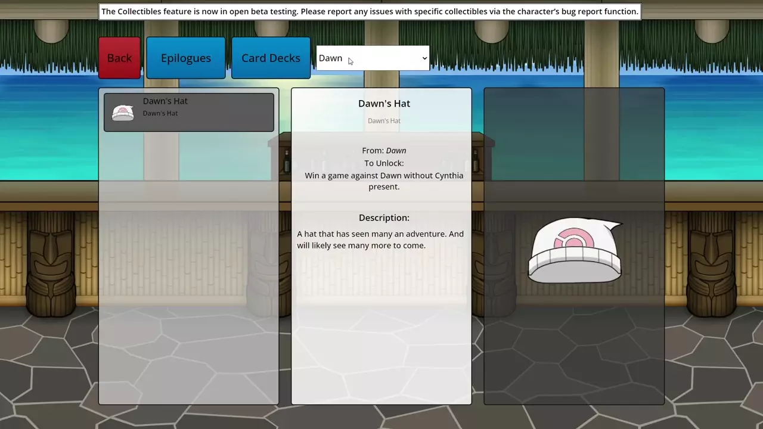
Task: Click the Description heading
Action: [384, 218]
